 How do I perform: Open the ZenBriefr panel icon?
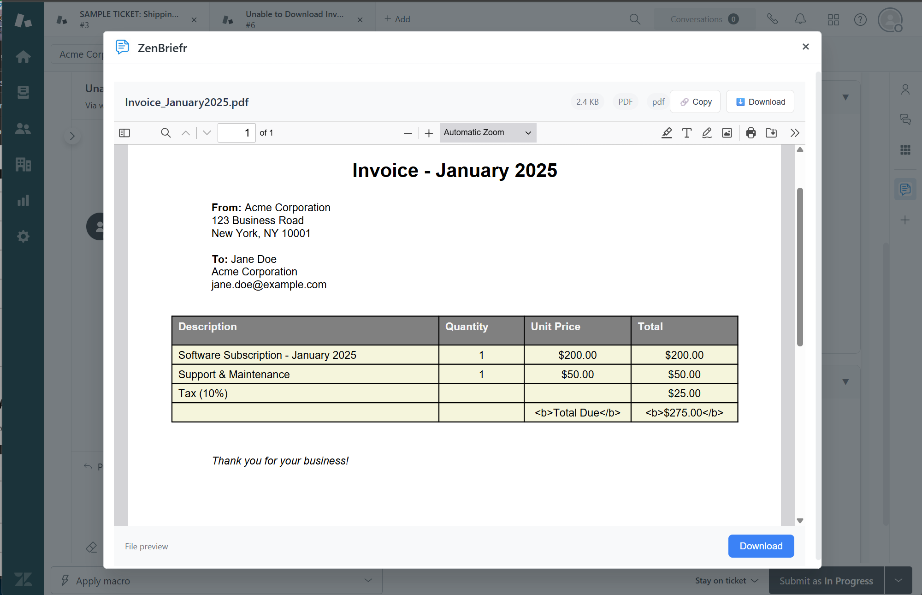click(905, 189)
